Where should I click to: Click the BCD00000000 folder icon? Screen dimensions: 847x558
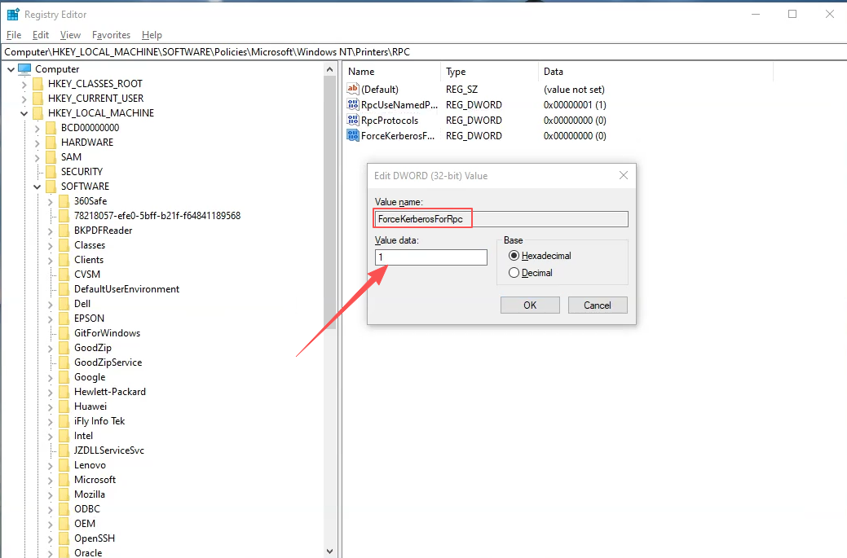(x=51, y=127)
